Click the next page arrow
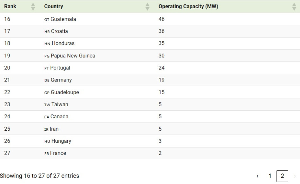300x184 pixels. tap(294, 176)
